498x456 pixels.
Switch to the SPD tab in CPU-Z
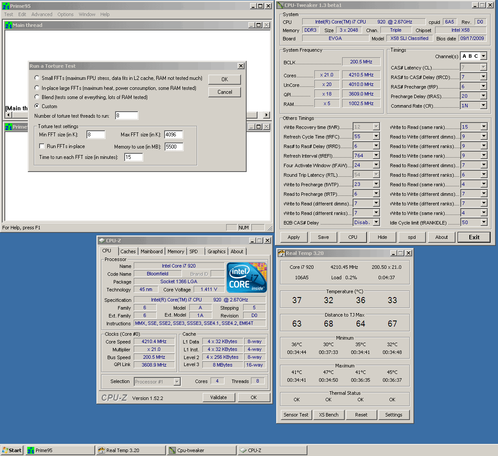coord(193,251)
